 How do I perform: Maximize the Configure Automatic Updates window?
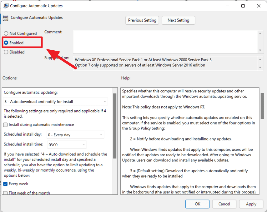(x=243, y=6)
